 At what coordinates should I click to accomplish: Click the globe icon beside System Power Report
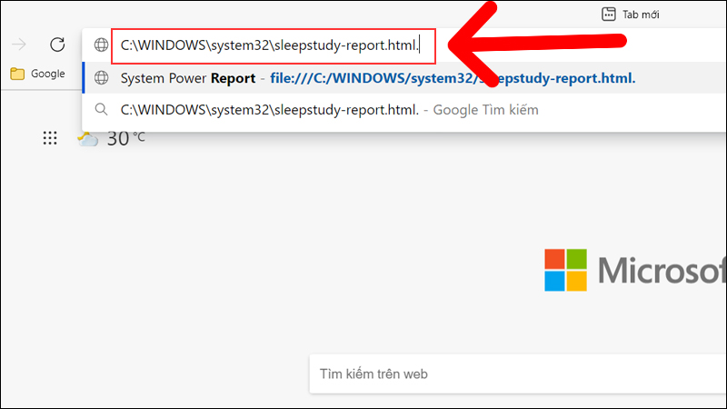point(101,78)
